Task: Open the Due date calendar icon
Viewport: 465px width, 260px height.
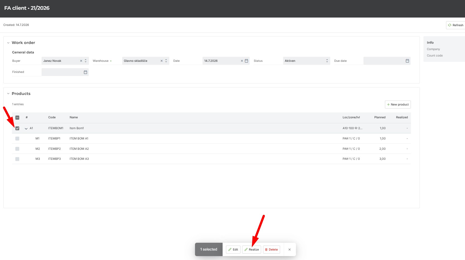Action: coord(407,61)
